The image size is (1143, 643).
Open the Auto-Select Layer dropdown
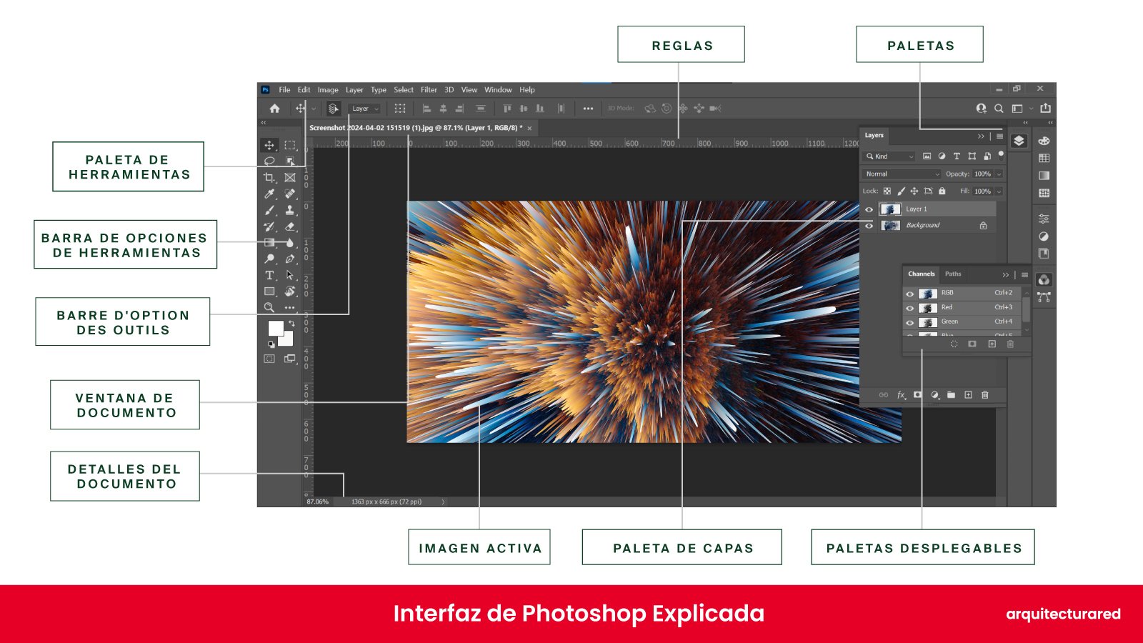tap(365, 109)
